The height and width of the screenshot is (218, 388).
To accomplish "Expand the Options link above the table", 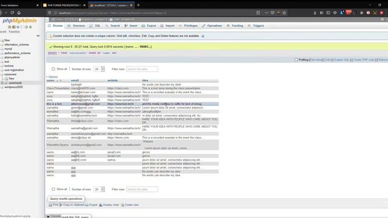I will (53, 77).
